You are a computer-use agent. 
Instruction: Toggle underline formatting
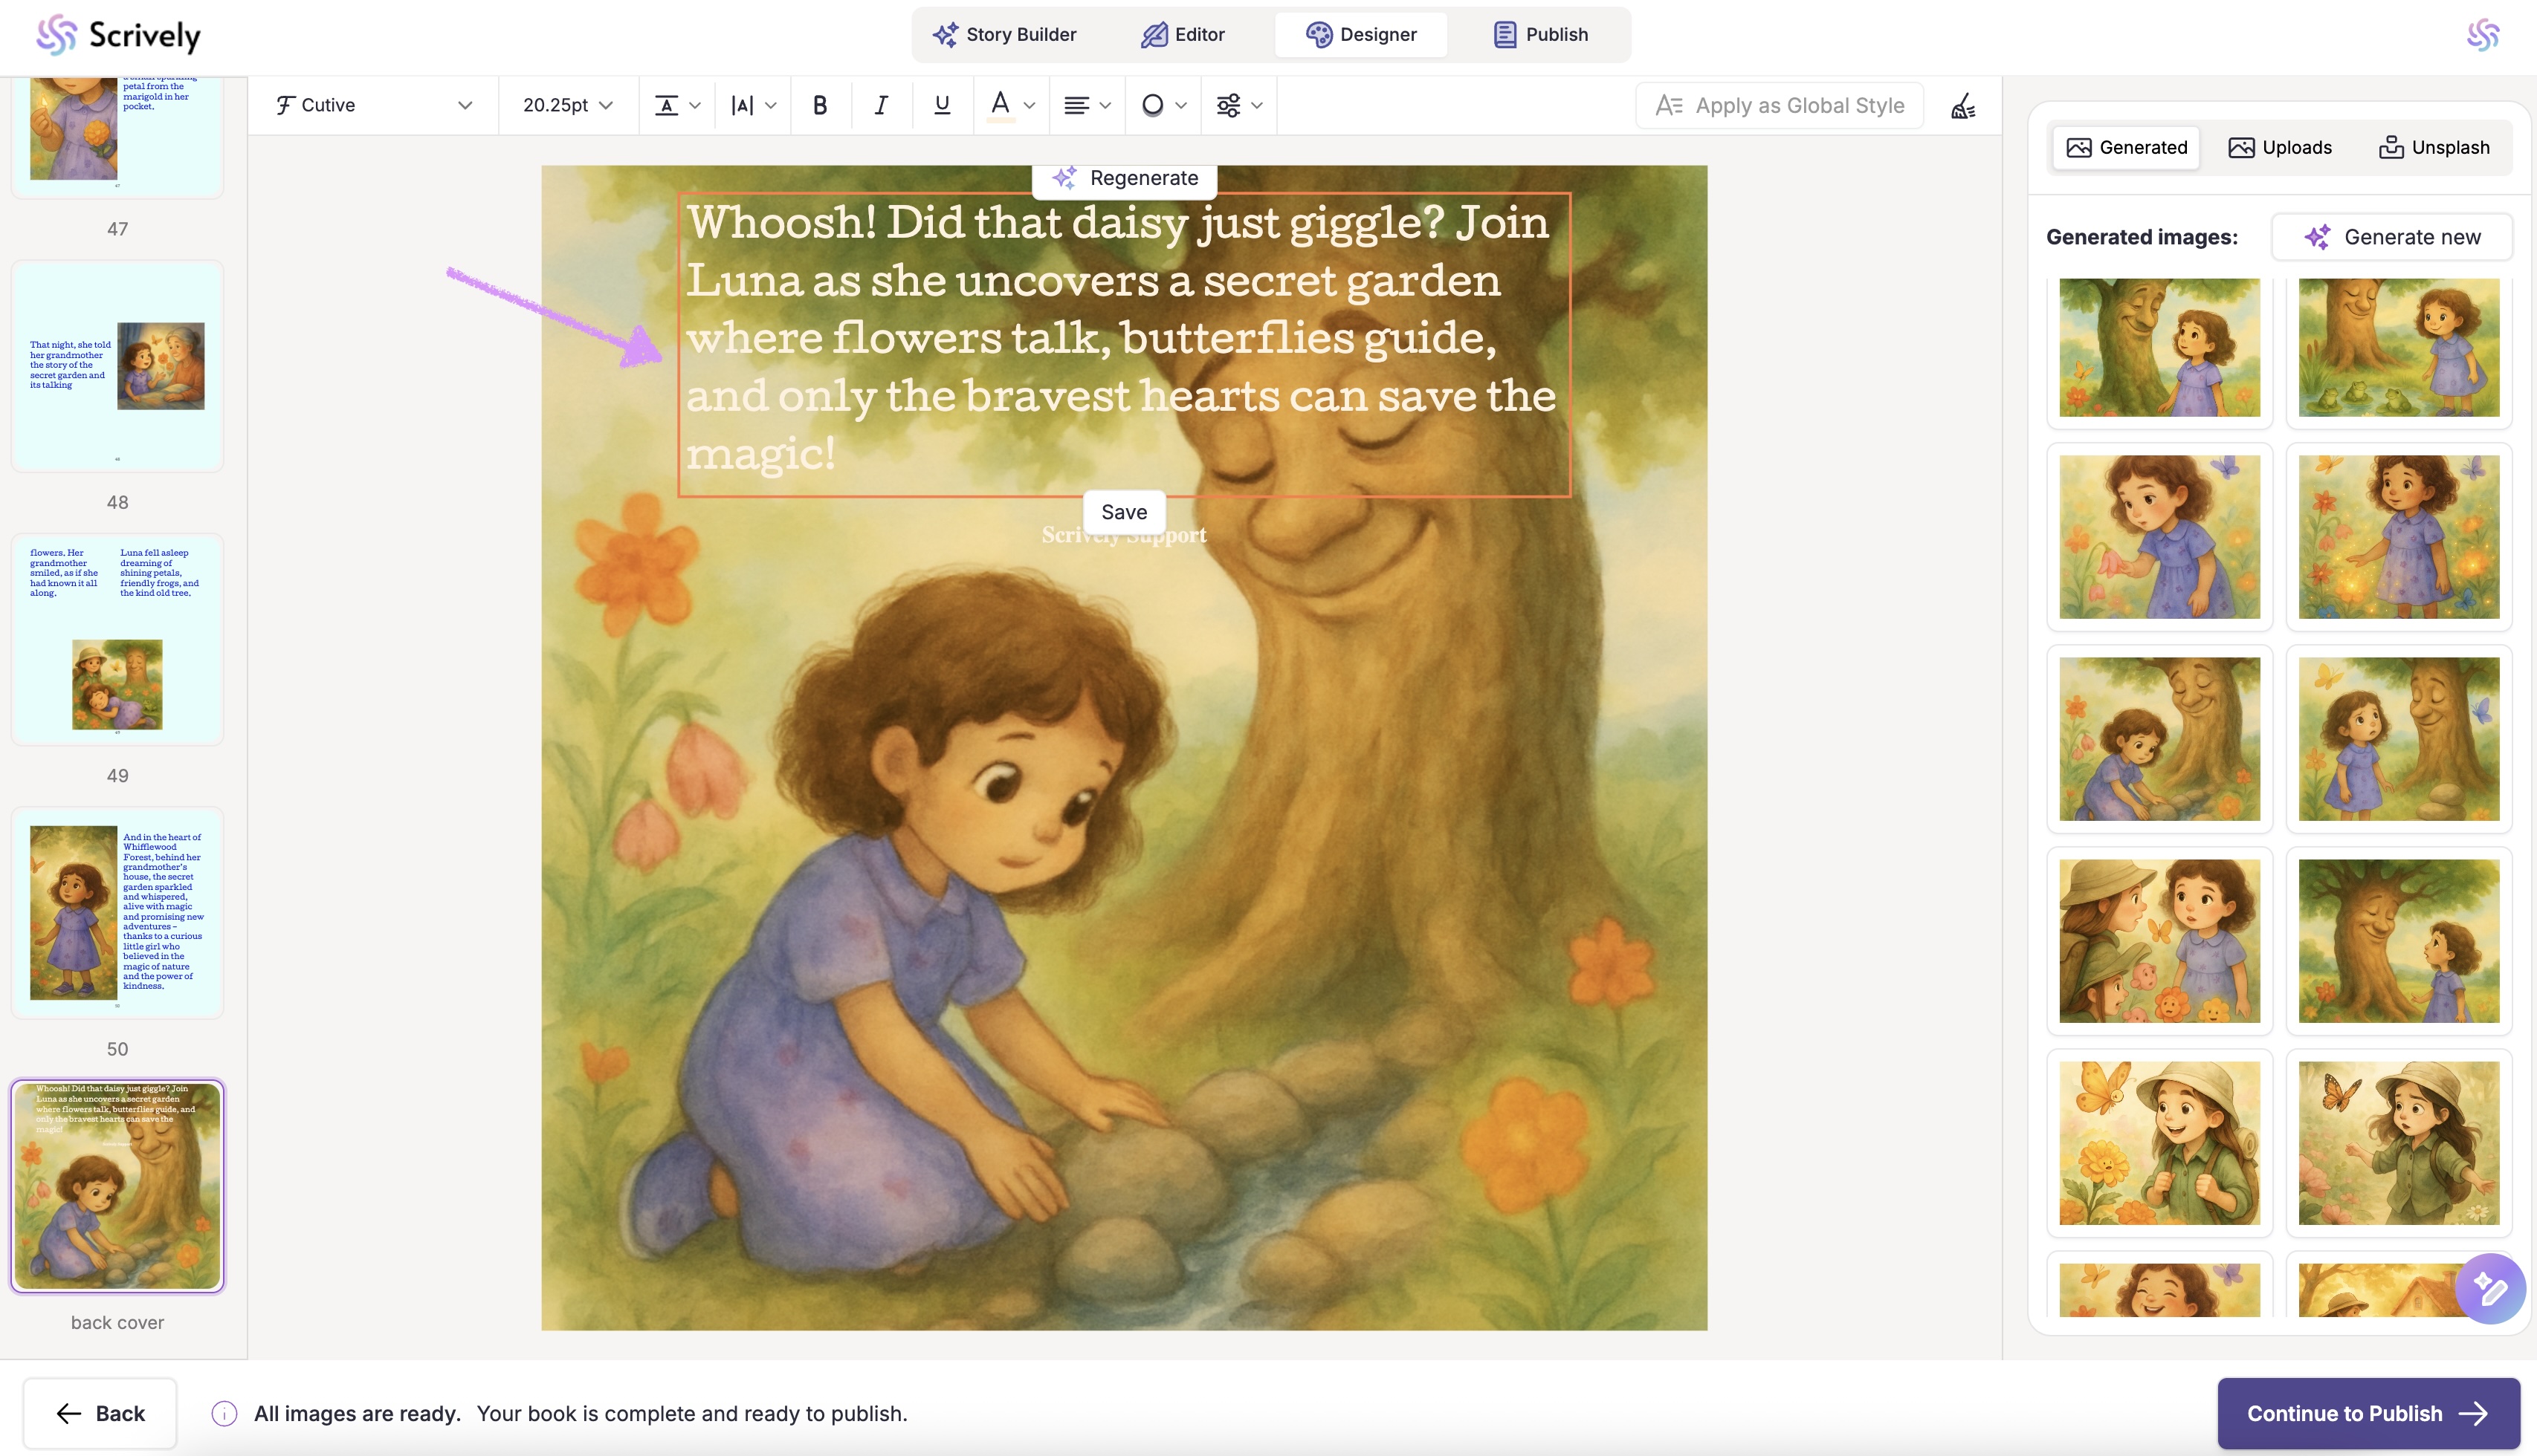[x=941, y=105]
